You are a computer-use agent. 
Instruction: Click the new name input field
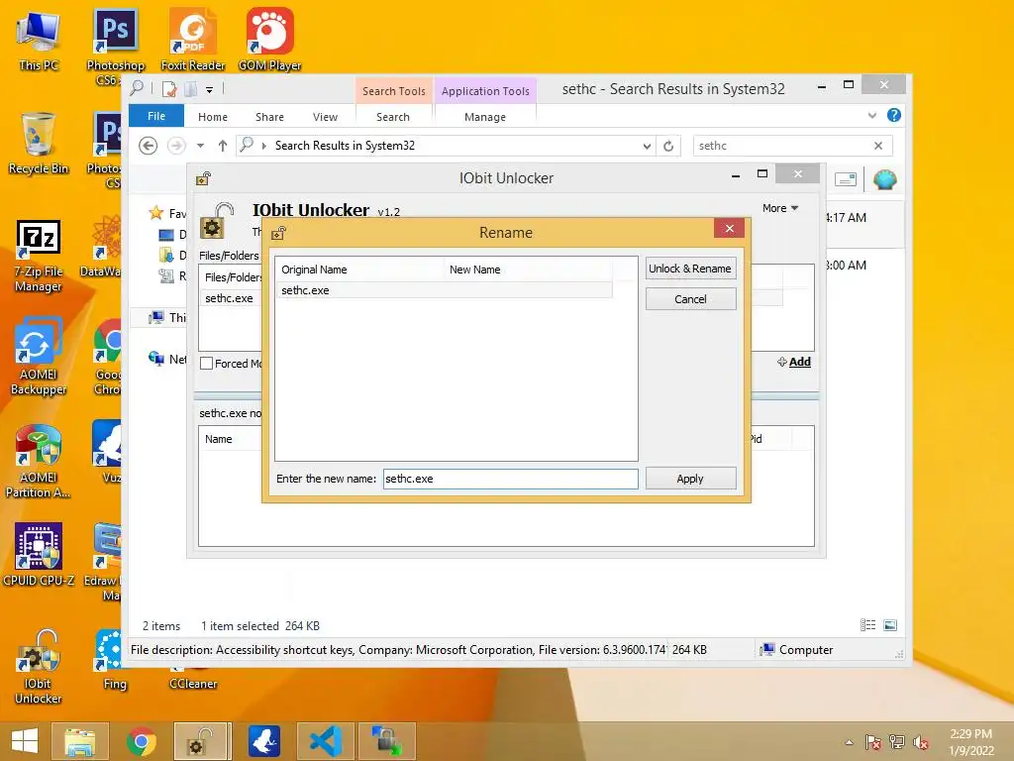510,479
